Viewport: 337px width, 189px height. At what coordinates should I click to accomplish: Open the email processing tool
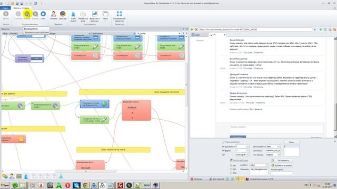pos(83,16)
